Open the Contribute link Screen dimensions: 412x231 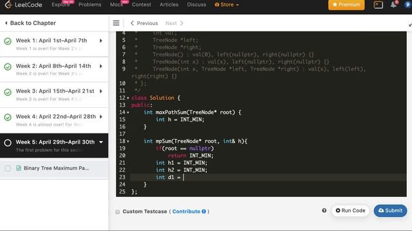coord(186,211)
